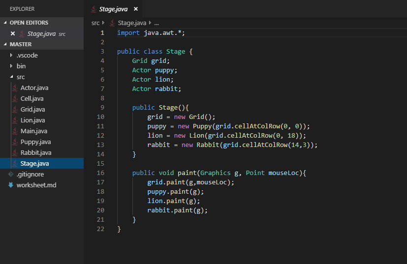407x264 pixels.
Task: Close the Stage.java editor tab
Action: pyautogui.click(x=135, y=9)
